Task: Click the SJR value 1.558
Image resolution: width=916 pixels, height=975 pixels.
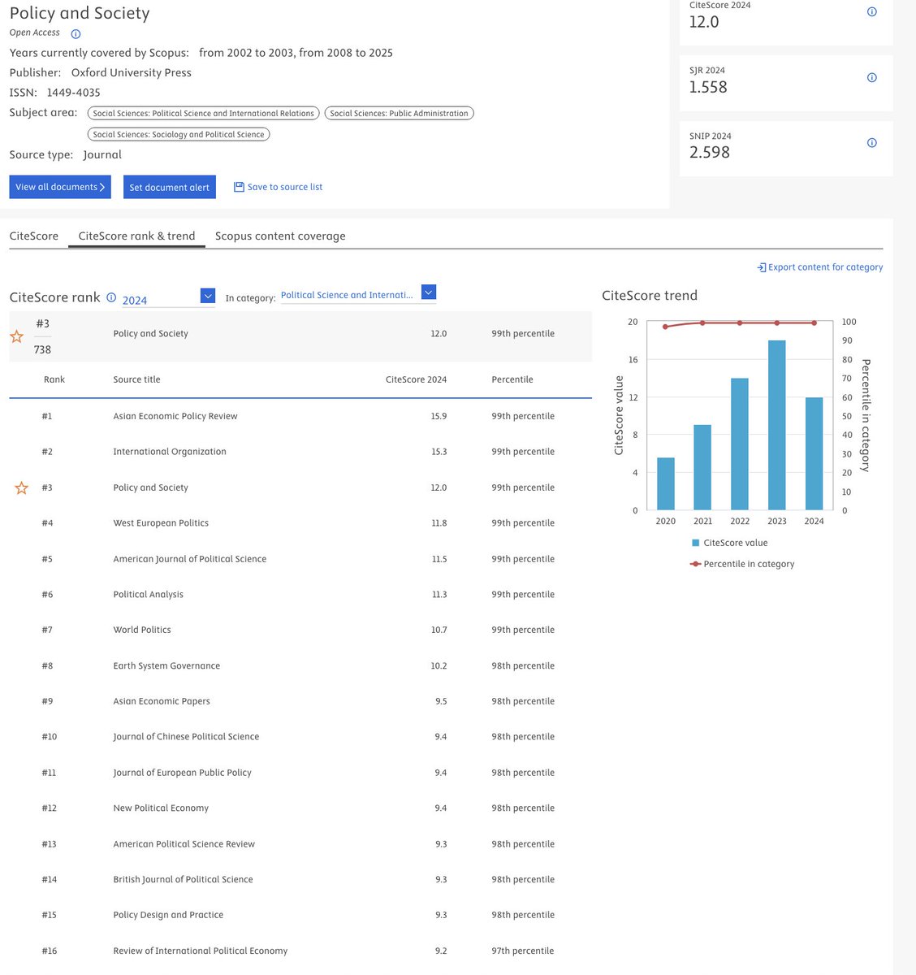Action: click(x=708, y=87)
